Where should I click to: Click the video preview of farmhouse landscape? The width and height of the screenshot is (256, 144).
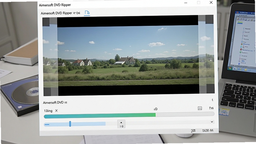tap(128, 55)
